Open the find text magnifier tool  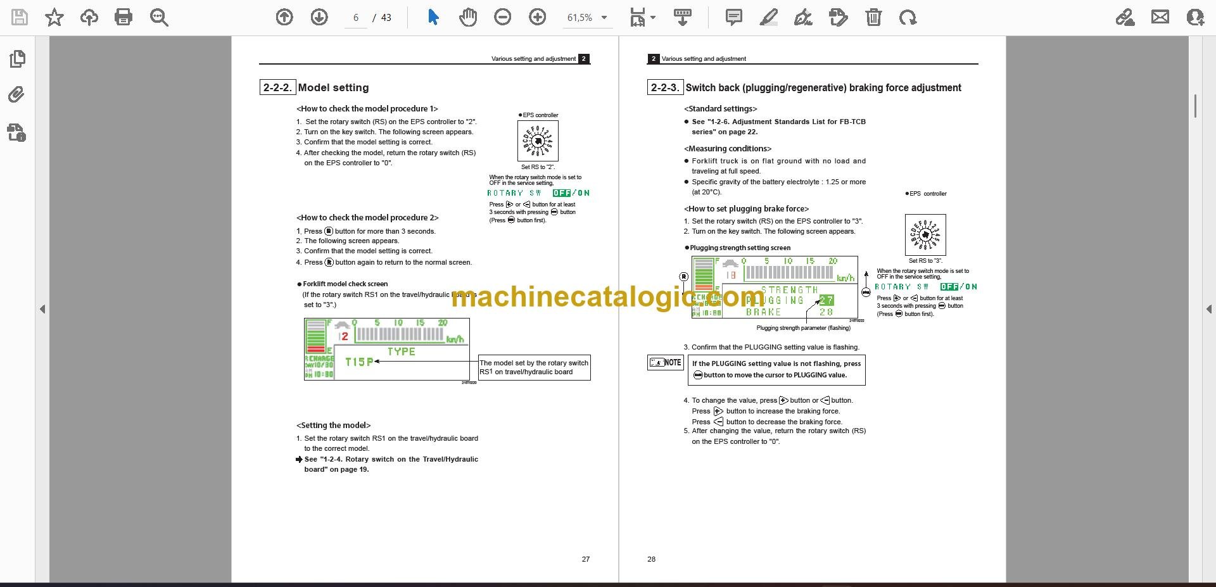click(159, 17)
